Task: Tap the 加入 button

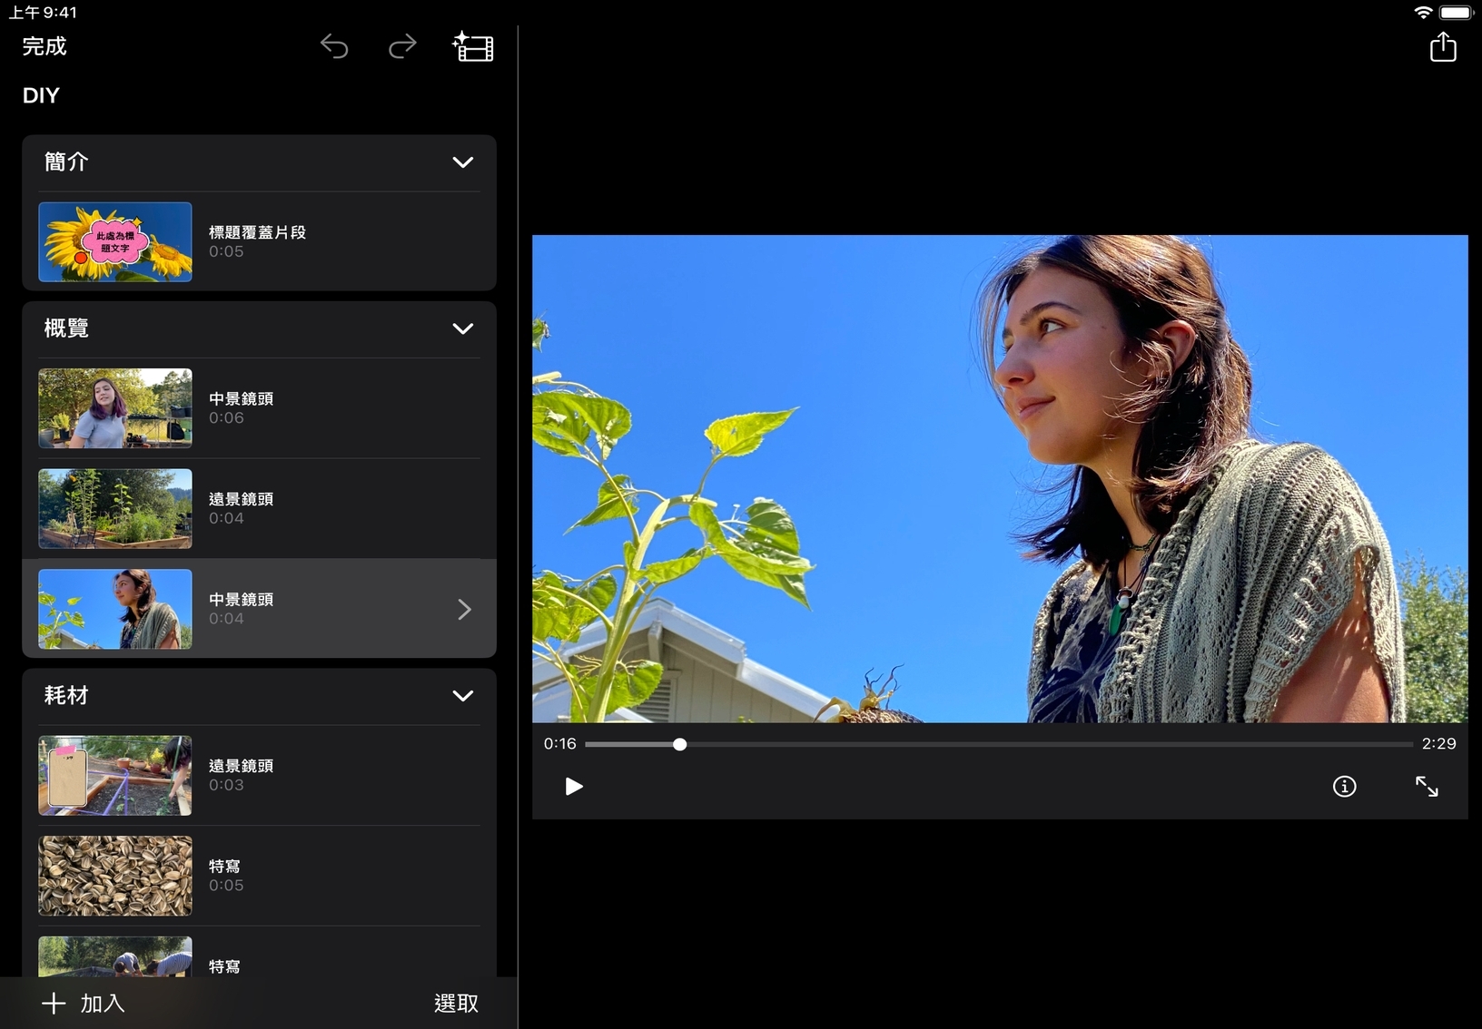Action: coord(84,1003)
